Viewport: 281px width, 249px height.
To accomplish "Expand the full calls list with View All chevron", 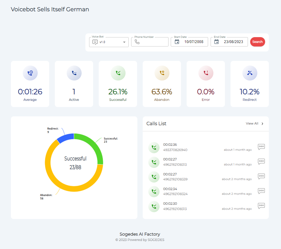I will [262, 124].
